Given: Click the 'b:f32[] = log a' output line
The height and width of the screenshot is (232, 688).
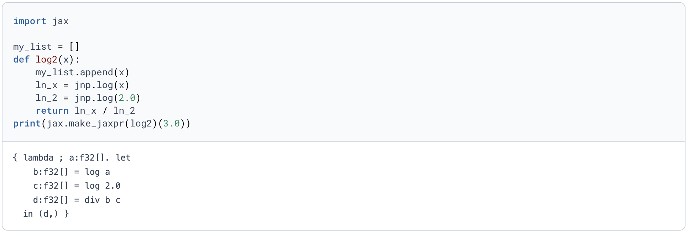Looking at the screenshot, I should click(72, 172).
